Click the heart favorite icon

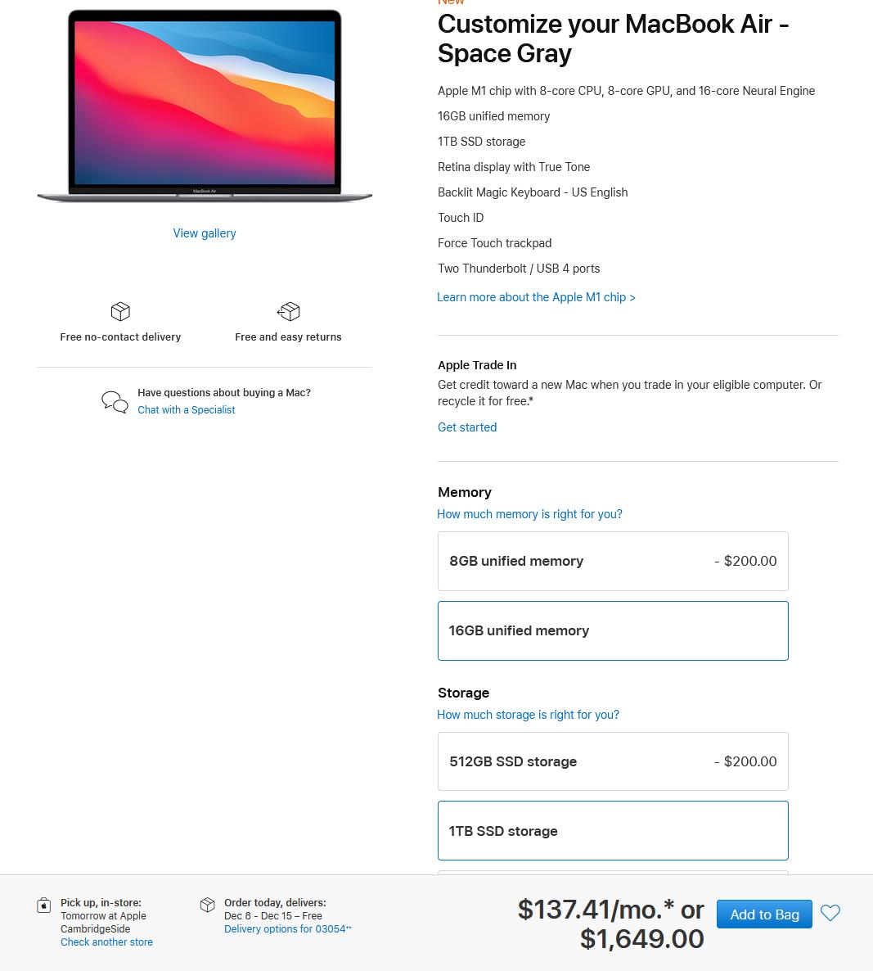(x=830, y=913)
